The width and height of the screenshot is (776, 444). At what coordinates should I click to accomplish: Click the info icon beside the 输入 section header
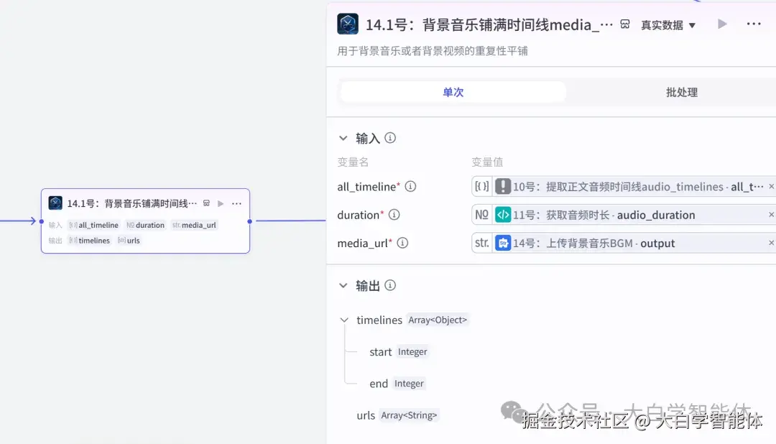tap(389, 137)
